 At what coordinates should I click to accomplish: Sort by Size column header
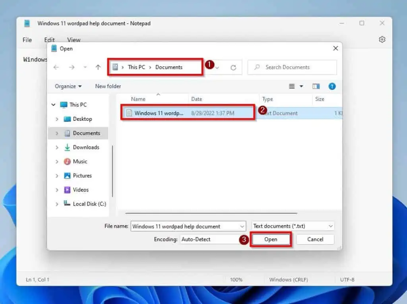(320, 99)
